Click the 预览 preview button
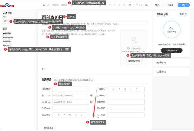Image resolution: width=194 pixels, height=131 pixels. point(157,5)
